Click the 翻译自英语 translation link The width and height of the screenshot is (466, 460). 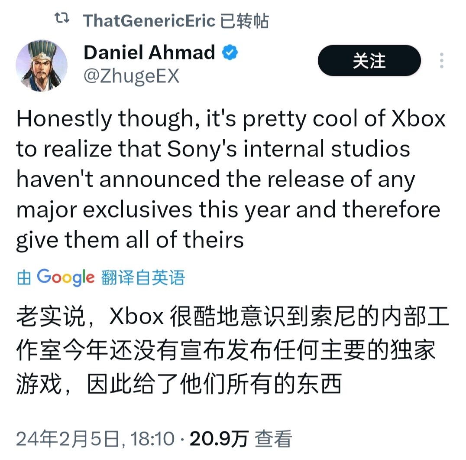click(x=143, y=277)
